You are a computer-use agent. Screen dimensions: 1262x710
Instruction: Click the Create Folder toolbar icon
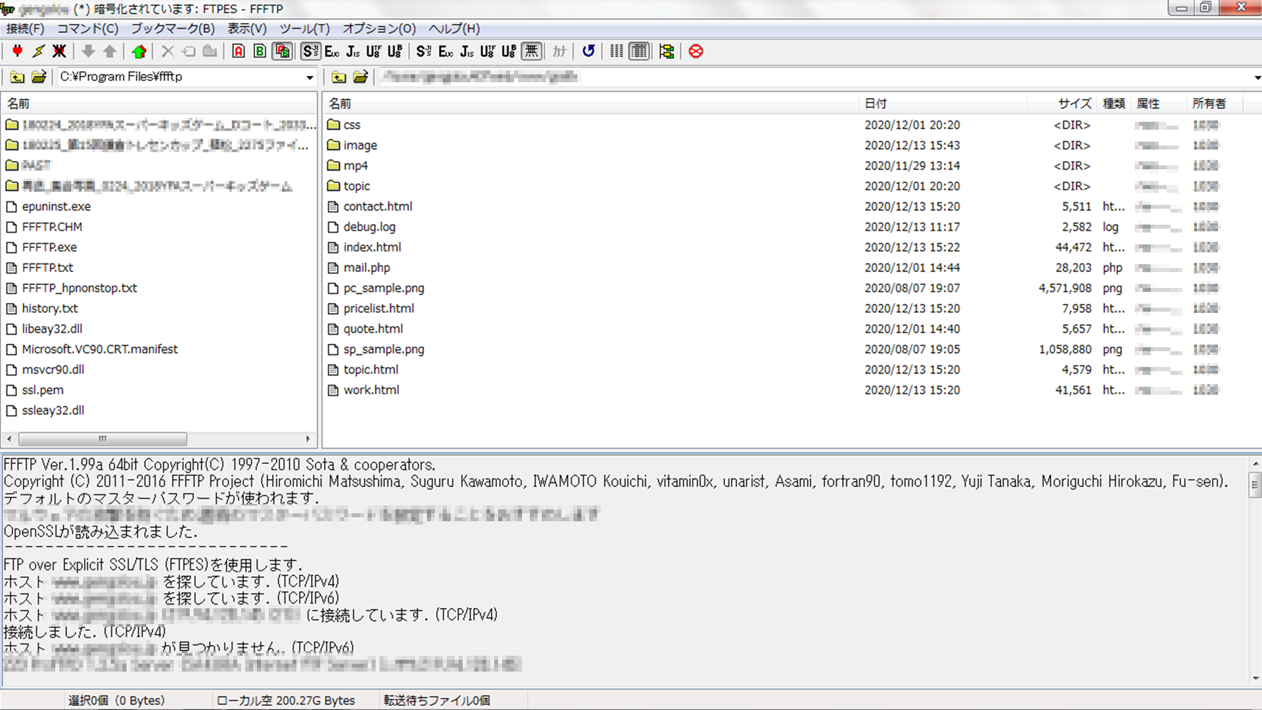[210, 51]
